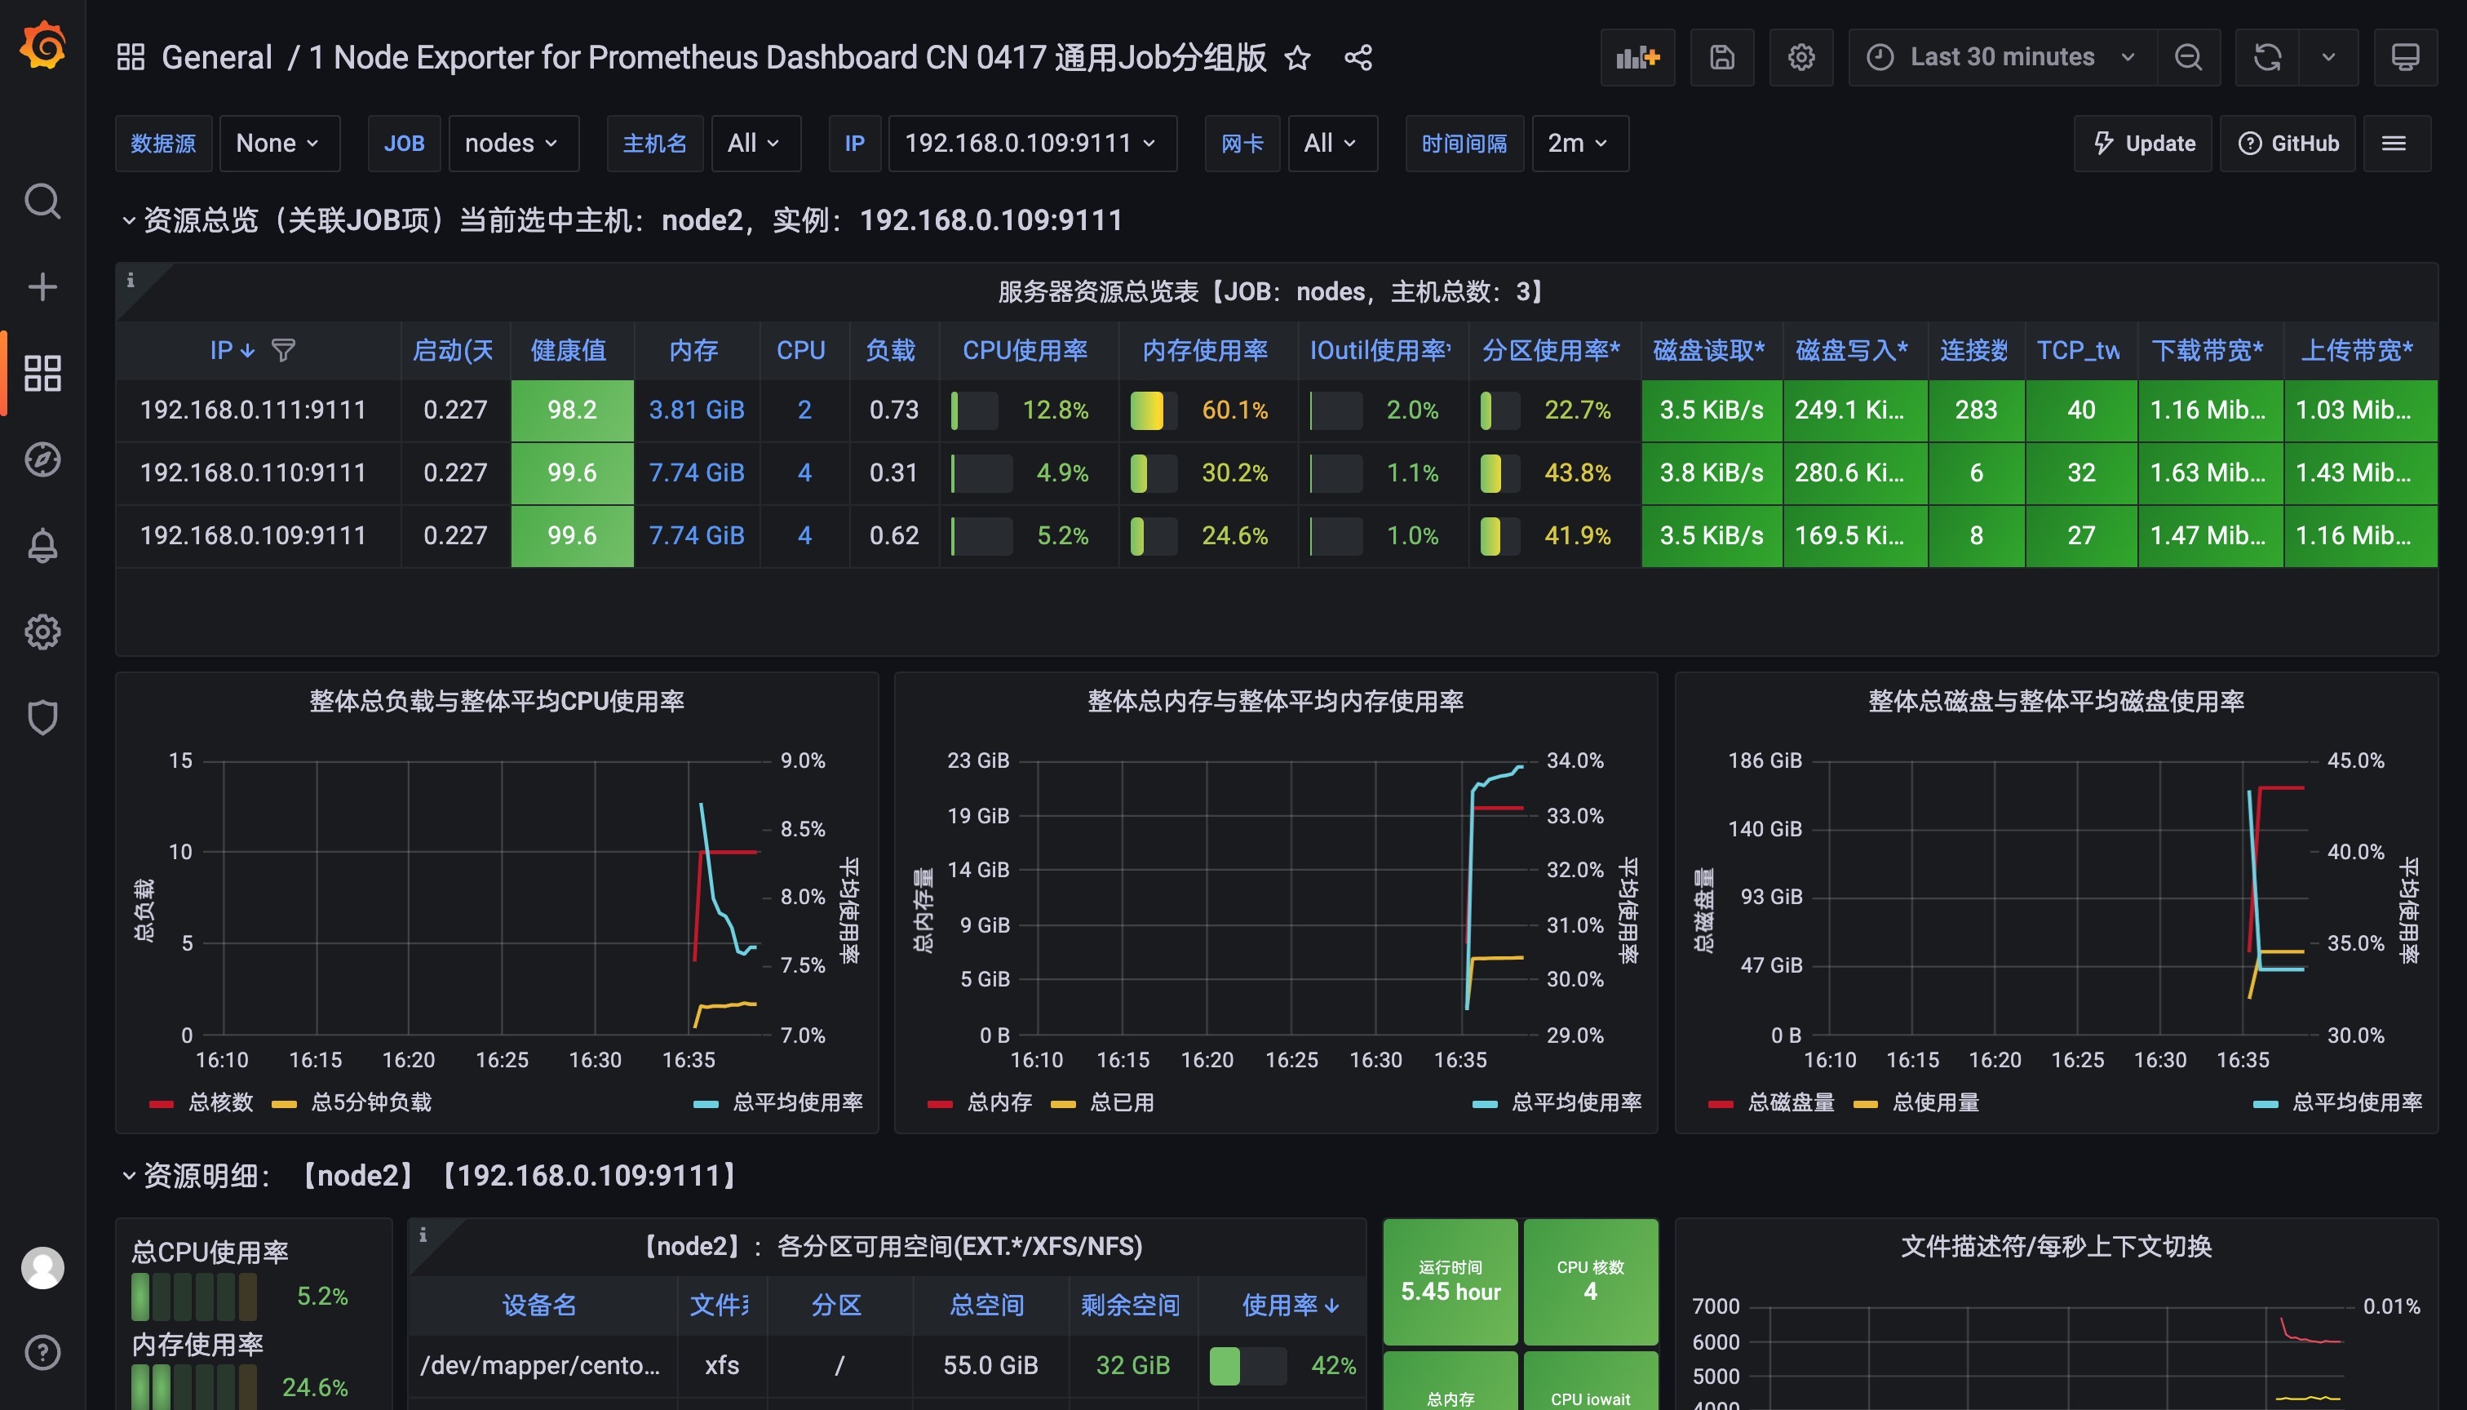Open the JOB nodes dropdown

tap(512, 144)
